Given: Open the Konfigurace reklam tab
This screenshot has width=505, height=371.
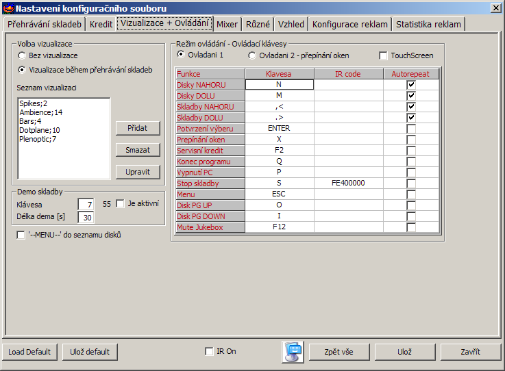Looking at the screenshot, I should pos(349,24).
